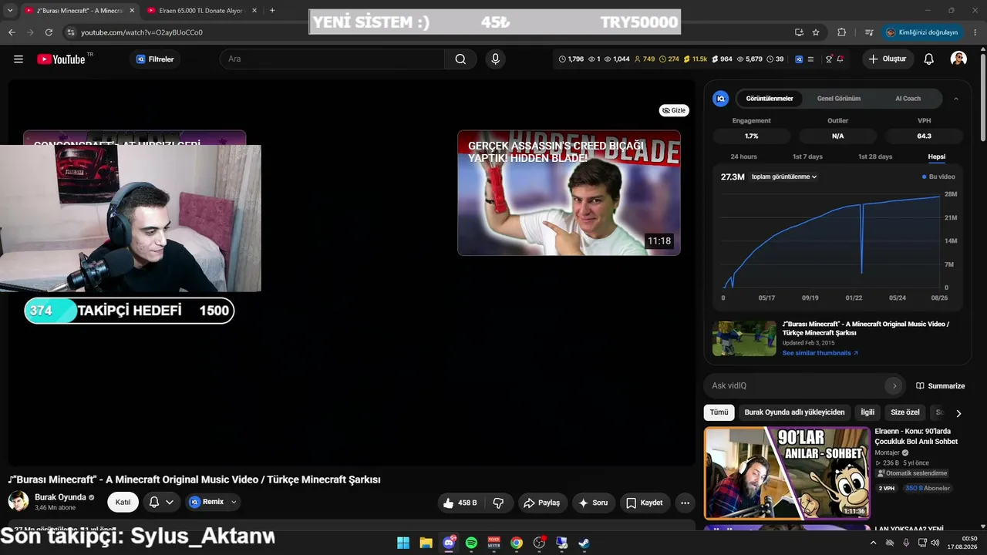Bookmark this page with the star
Viewport: 987px width, 555px height.
click(x=816, y=32)
